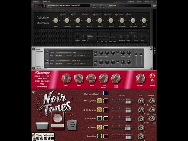
Task: Click the Cab1 BYPASS button
Action: click(95, 55)
